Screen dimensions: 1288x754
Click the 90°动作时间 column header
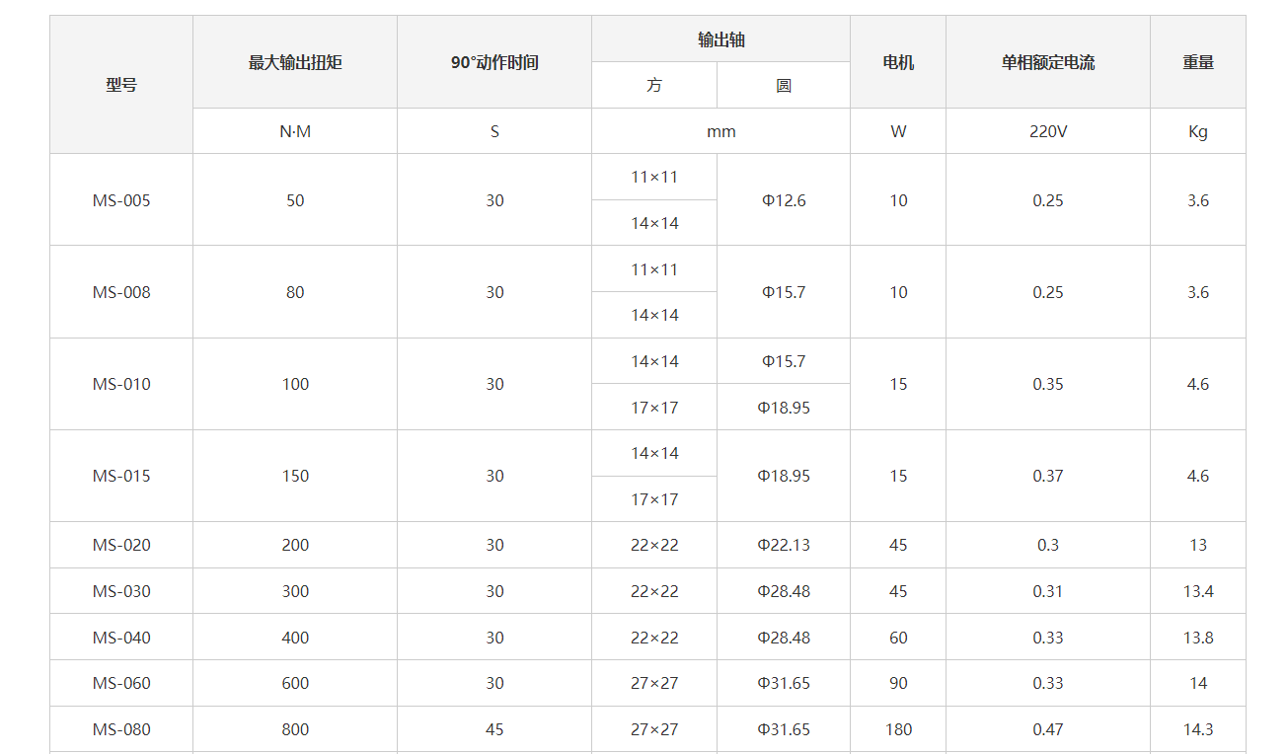coord(494,62)
